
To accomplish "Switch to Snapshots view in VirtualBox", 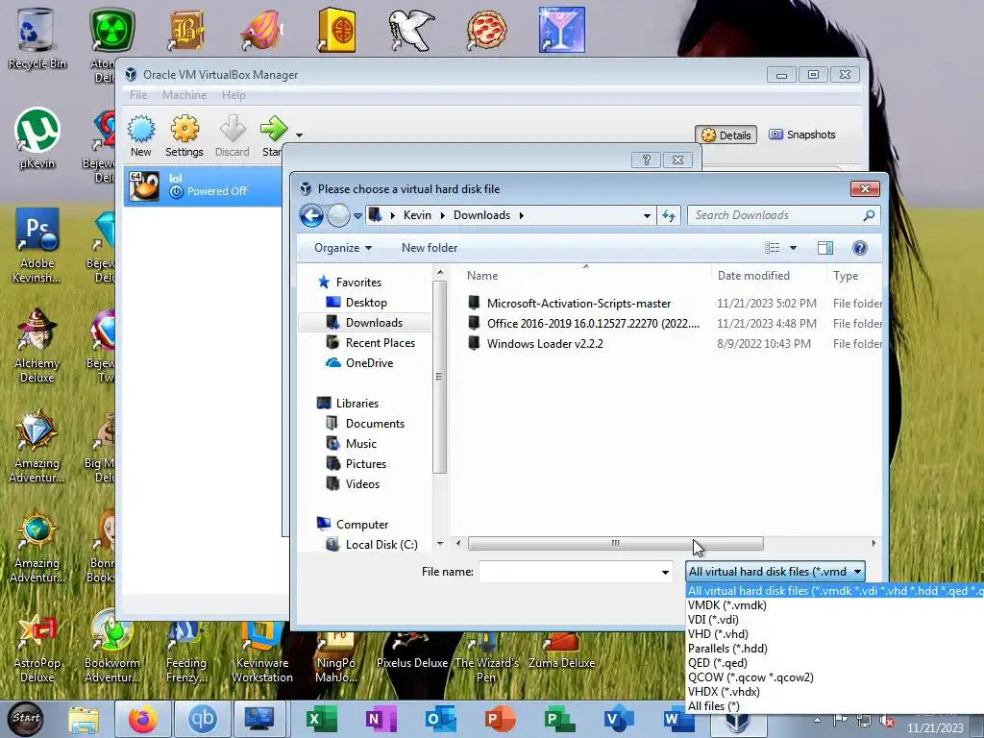I will 802,135.
